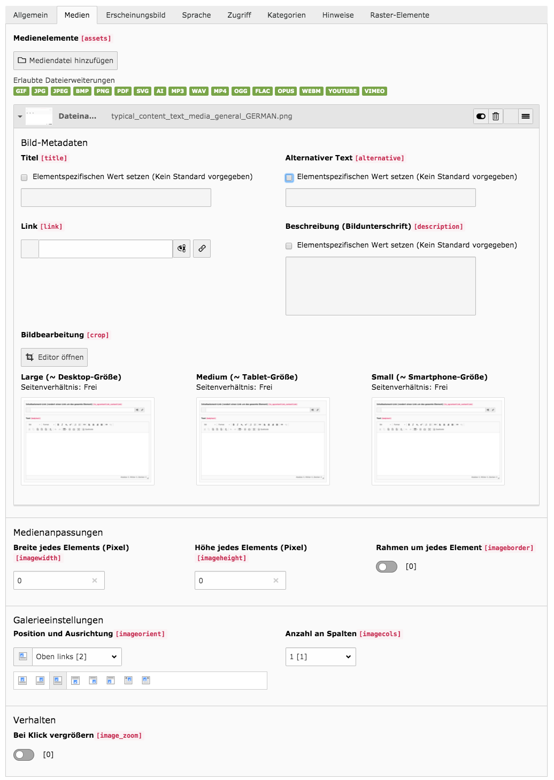Enable the Bei Klick vergrößern toggle
Screen dimensions: 554x780
pos(24,755)
